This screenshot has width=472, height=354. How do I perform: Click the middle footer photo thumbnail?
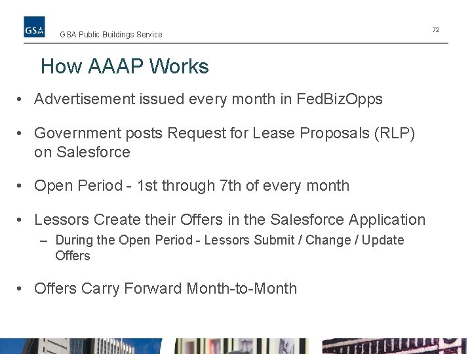click(x=241, y=346)
